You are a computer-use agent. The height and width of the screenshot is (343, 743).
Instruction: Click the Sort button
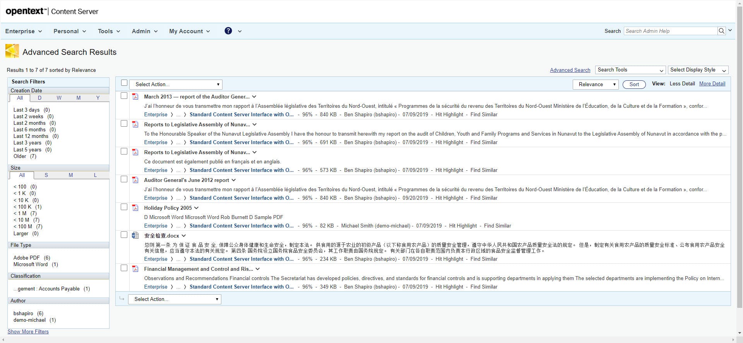point(634,85)
